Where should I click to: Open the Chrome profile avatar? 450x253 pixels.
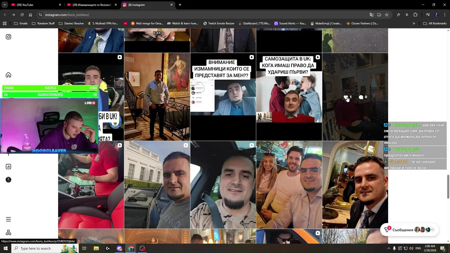coord(437,15)
